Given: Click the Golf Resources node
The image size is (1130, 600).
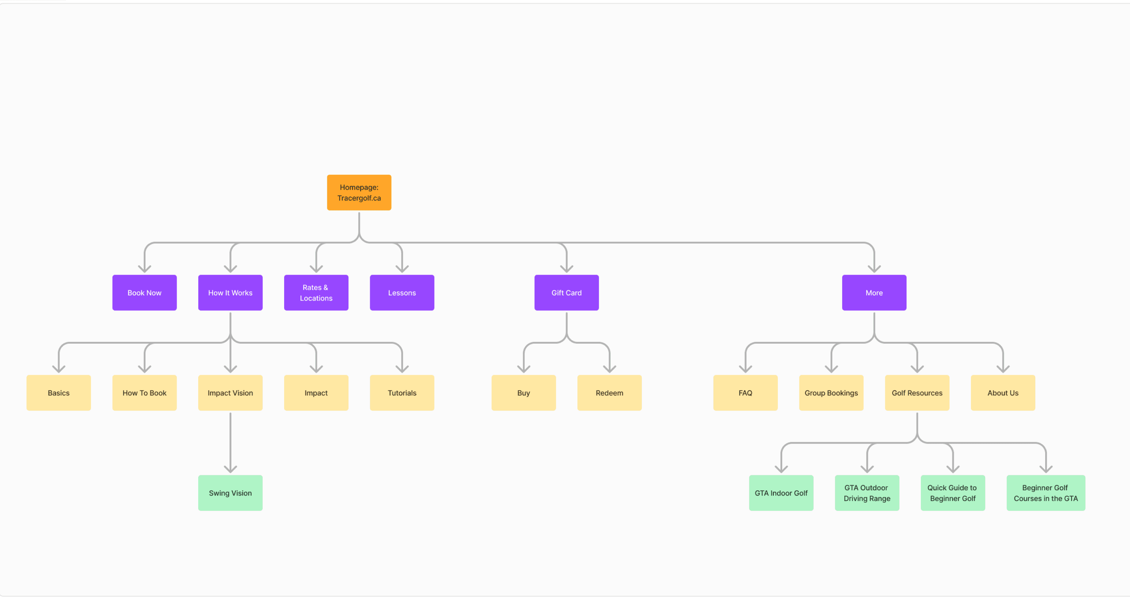Looking at the screenshot, I should tap(917, 393).
